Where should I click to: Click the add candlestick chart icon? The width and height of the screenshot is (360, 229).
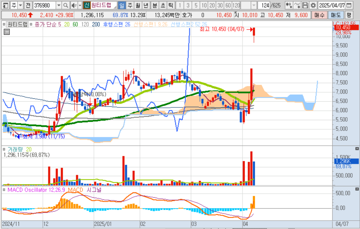click(289, 5)
